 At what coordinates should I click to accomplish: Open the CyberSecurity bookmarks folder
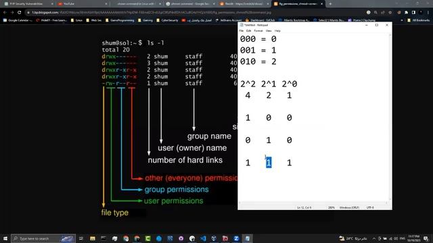pos(167,20)
